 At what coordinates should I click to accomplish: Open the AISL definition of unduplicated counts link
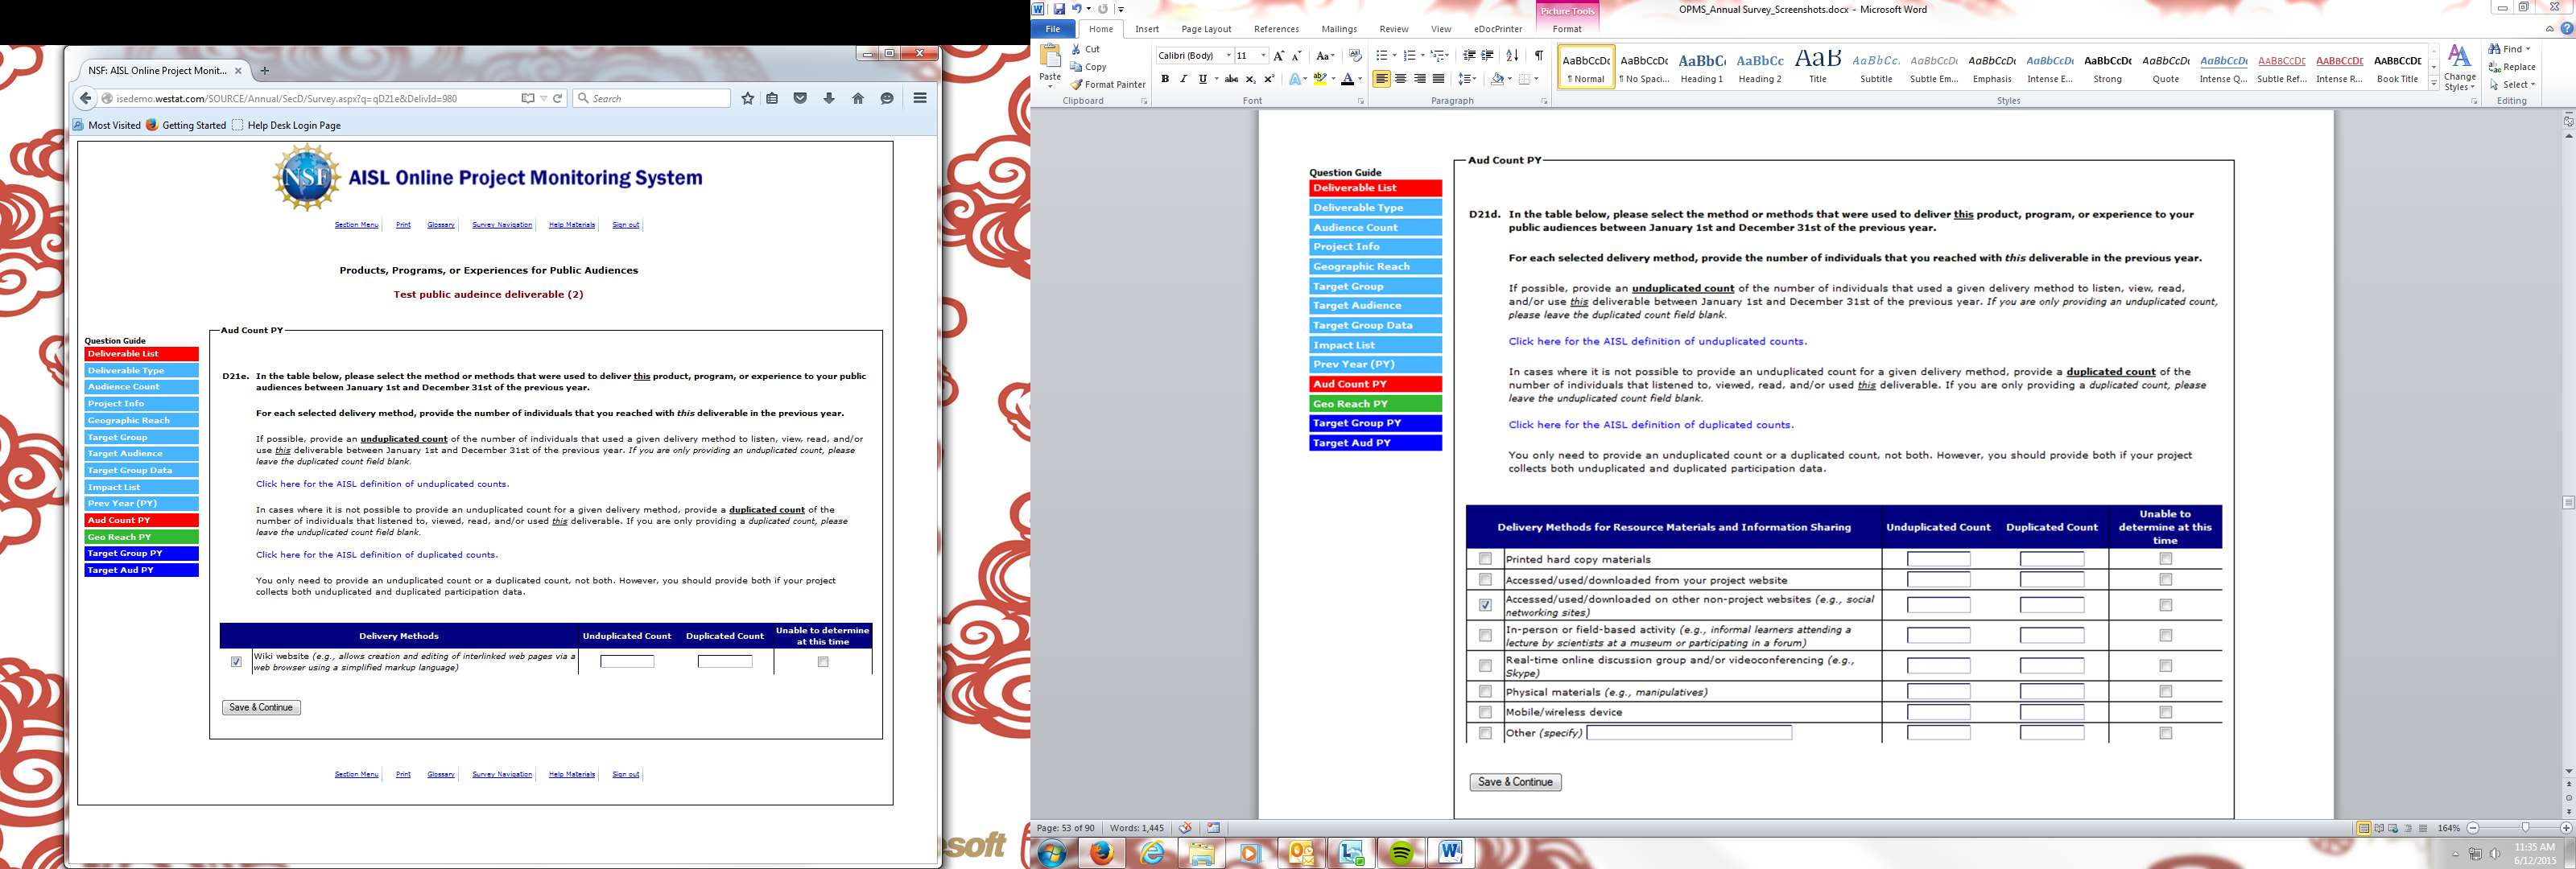tap(382, 484)
